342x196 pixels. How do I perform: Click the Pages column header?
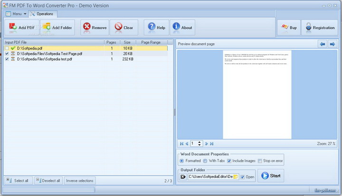click(112, 42)
